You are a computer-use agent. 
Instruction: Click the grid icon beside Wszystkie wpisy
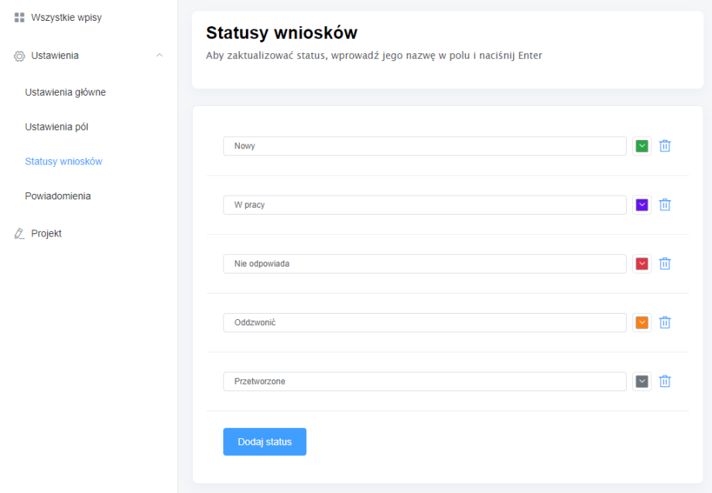pyautogui.click(x=20, y=17)
